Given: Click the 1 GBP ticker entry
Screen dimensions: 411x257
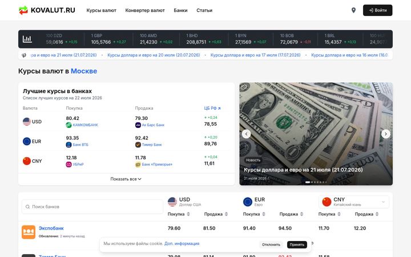Looking at the screenshot, I should point(108,39).
